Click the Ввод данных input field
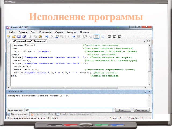The height and width of the screenshot is (129, 172). coord(69,110)
